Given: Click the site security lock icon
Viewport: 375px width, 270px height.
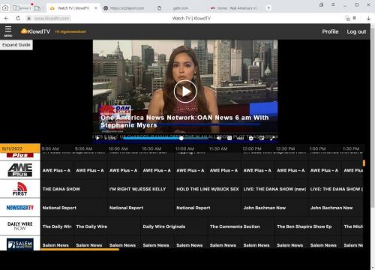Looking at the screenshot, I should tap(29, 18).
